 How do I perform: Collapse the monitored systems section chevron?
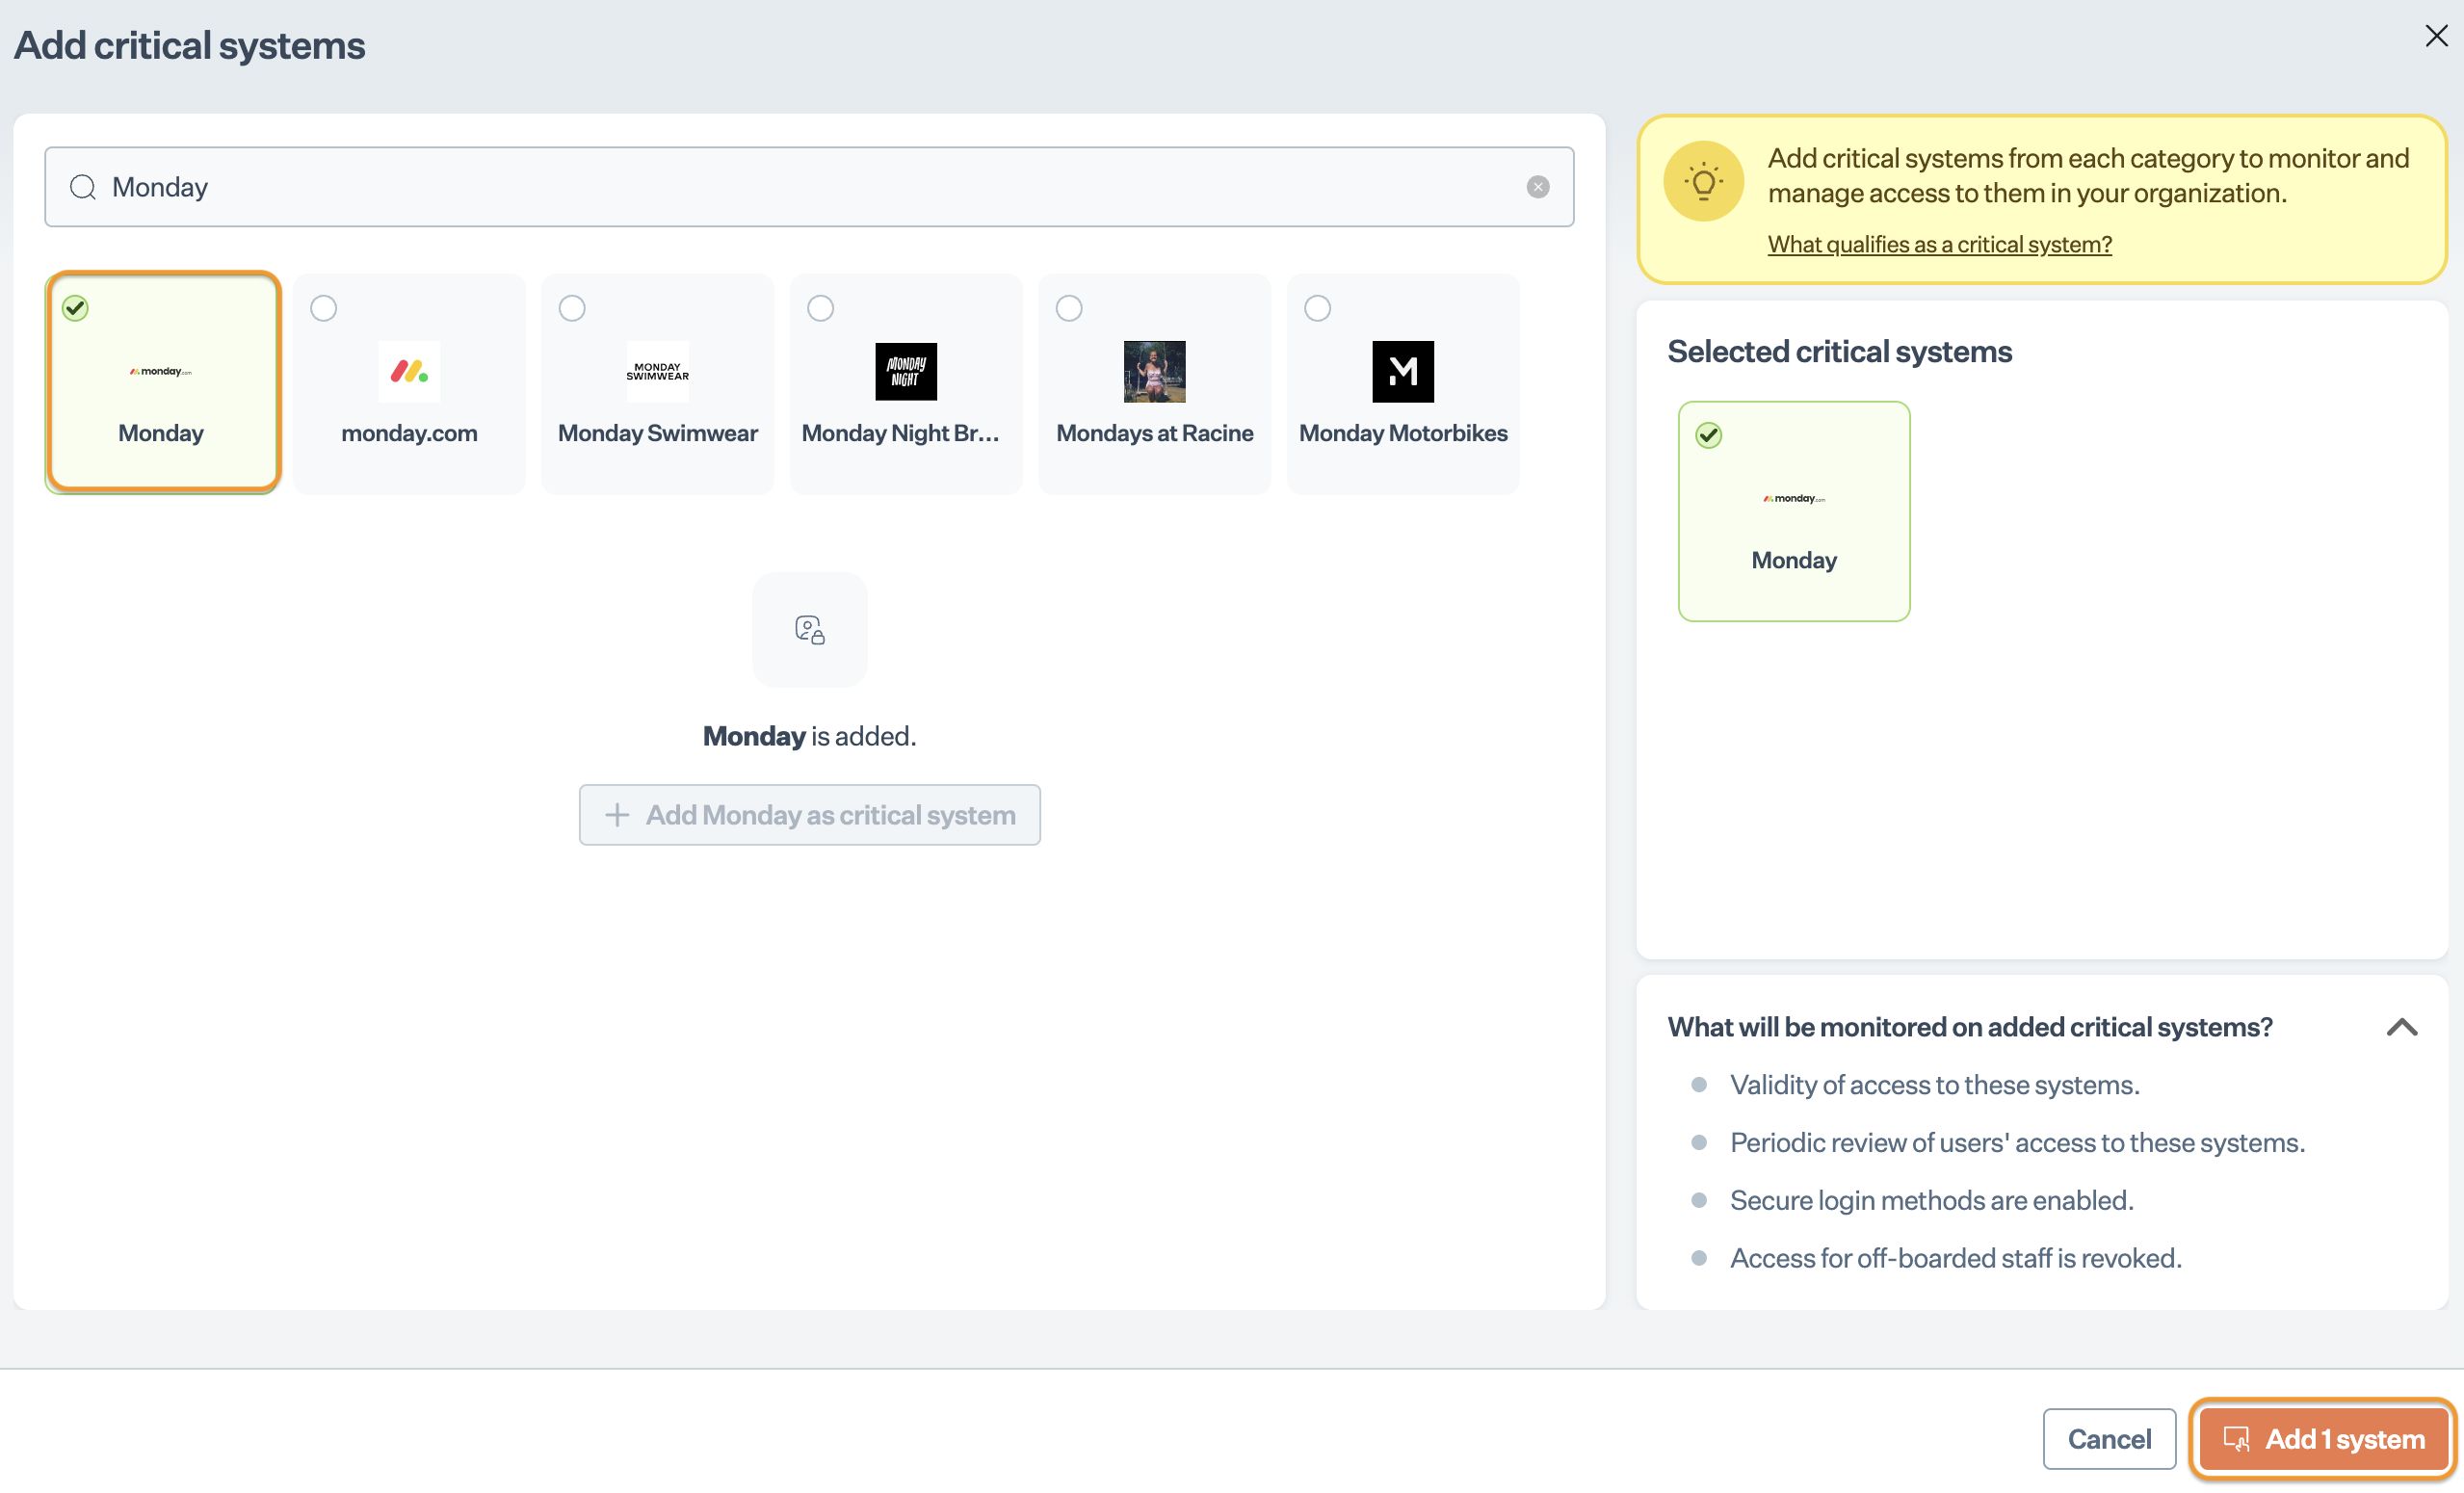[x=2401, y=1027]
